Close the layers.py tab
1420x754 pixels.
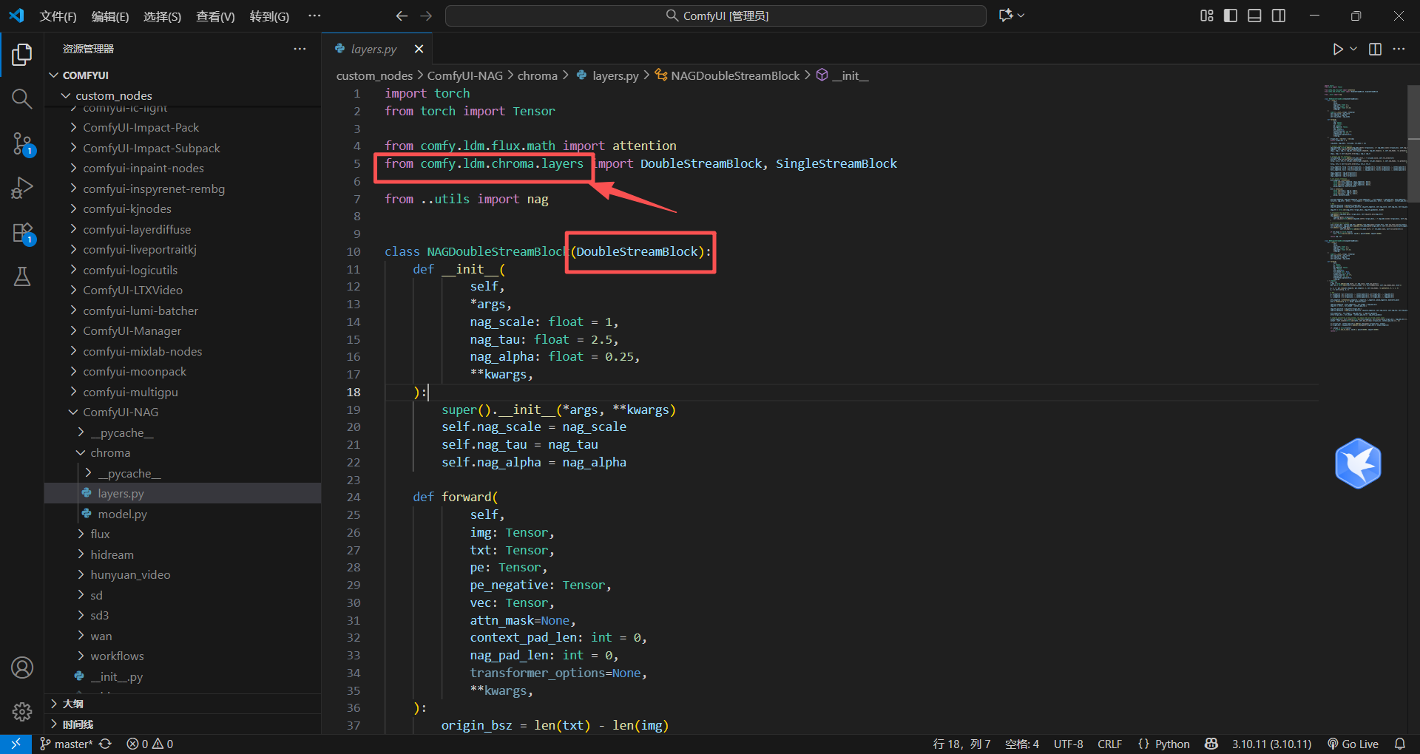pos(419,49)
